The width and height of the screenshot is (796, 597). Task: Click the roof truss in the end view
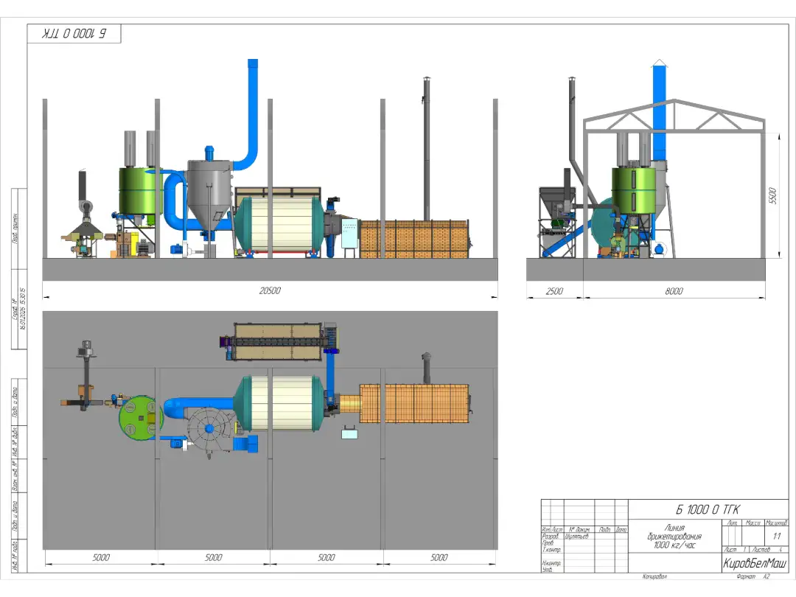click(x=674, y=116)
